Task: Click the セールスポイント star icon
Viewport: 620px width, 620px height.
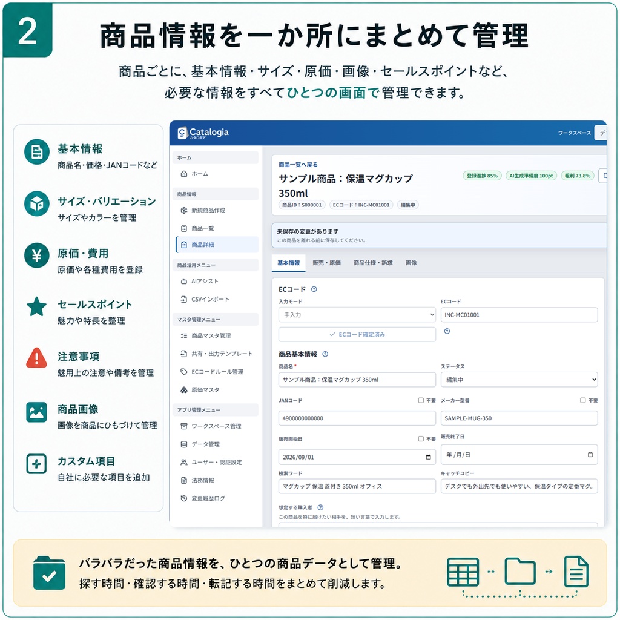Action: (37, 307)
